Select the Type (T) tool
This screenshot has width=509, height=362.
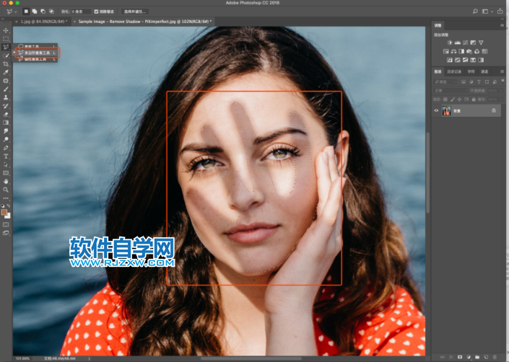point(6,156)
